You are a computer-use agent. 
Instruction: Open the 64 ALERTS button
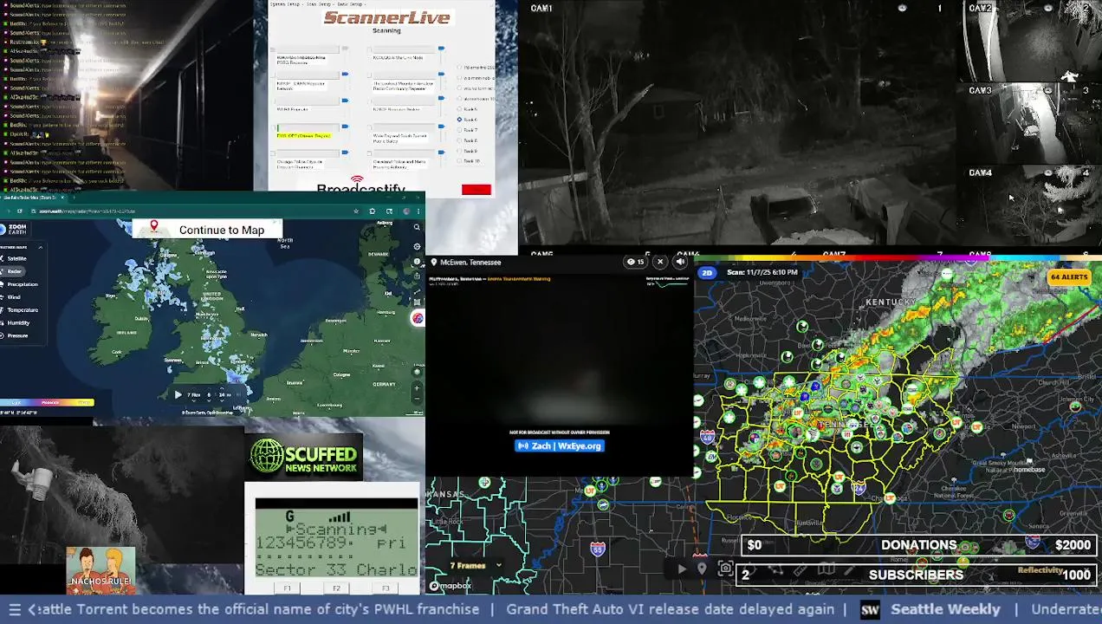click(x=1068, y=277)
